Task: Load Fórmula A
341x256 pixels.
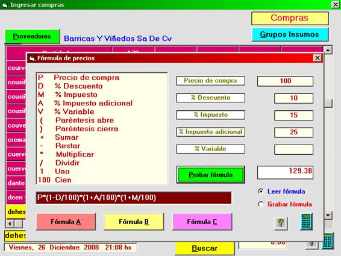Action: [x=66, y=222]
